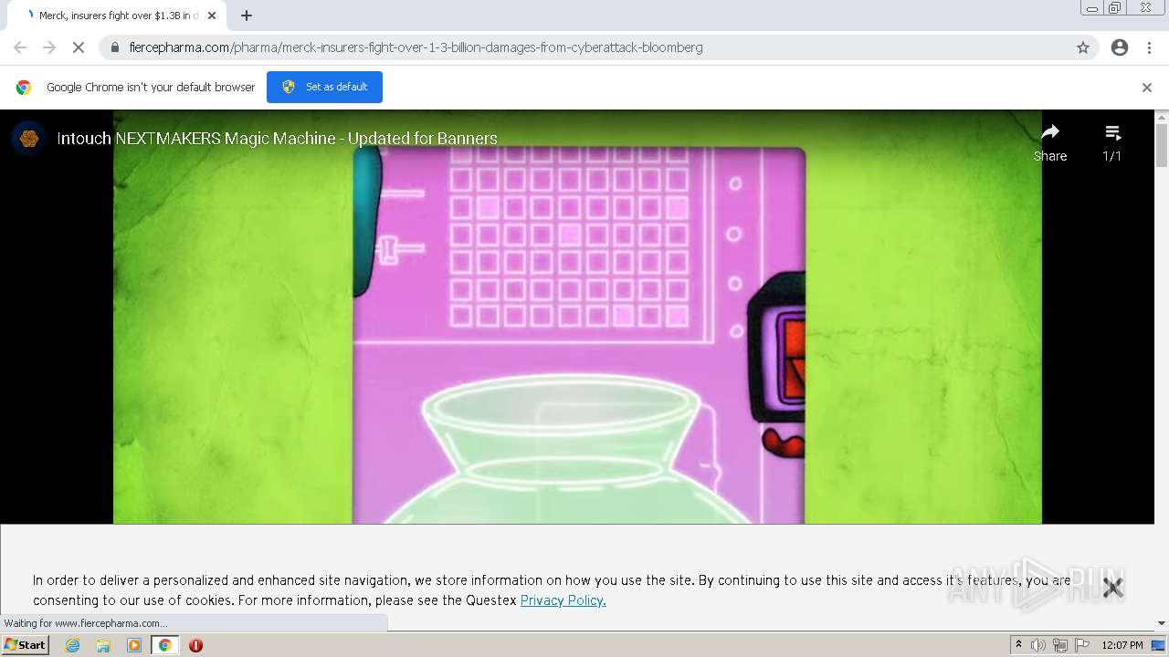
Task: Launch Internet Explorer from taskbar
Action: [73, 645]
